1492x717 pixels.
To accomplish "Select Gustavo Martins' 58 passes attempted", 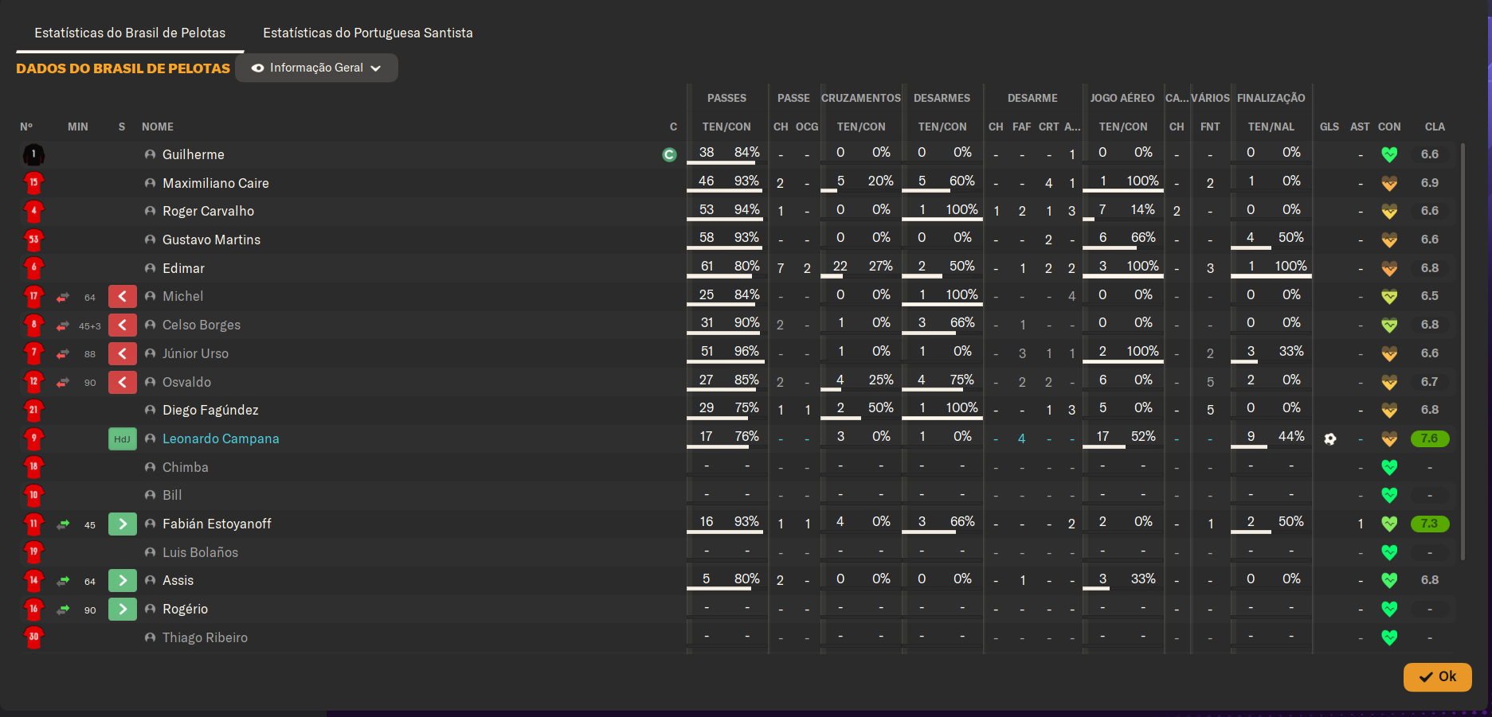I will point(707,237).
